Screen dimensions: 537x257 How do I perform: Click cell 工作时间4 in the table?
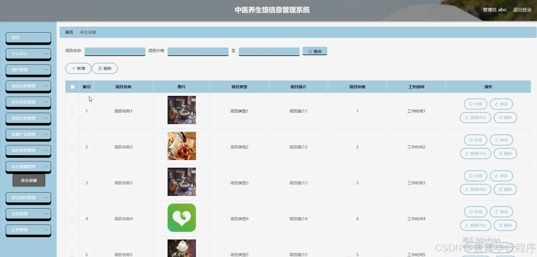tap(416, 219)
